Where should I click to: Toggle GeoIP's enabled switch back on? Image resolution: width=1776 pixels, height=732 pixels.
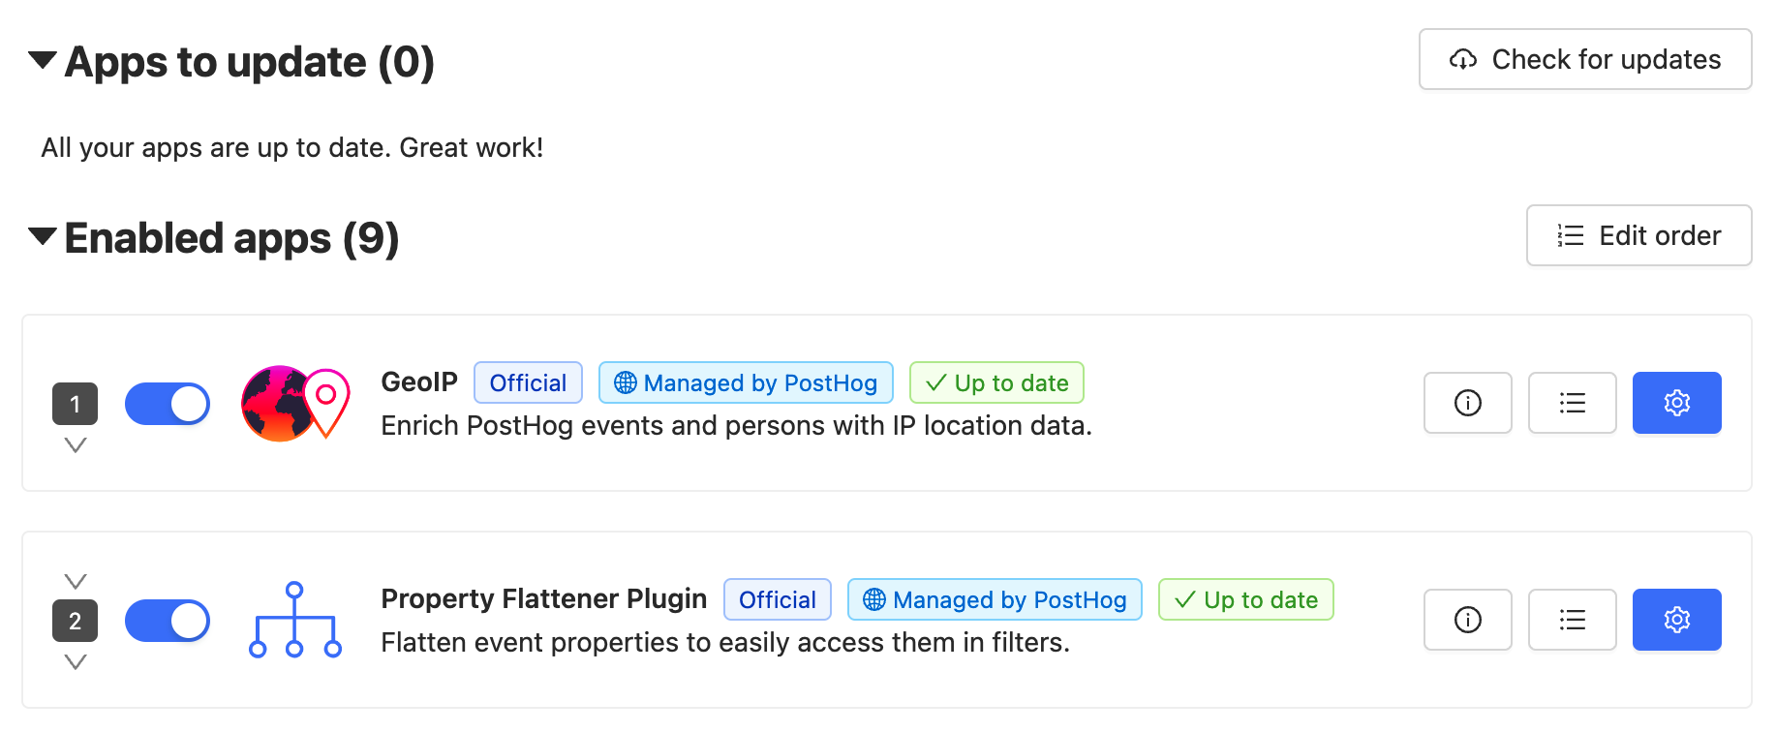[x=167, y=404]
